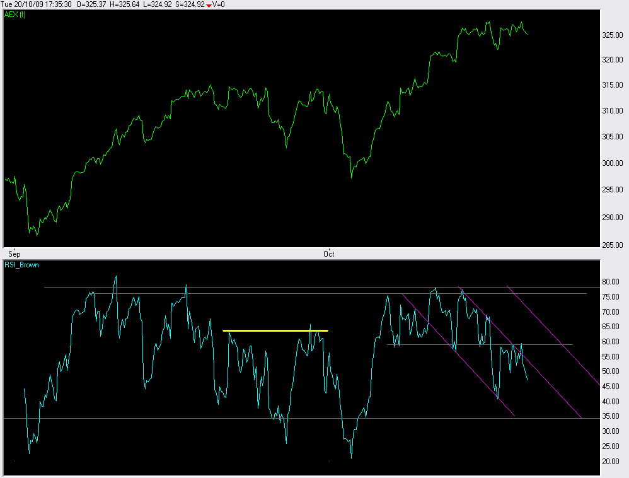Click the 310.00 price axis label

click(612, 111)
